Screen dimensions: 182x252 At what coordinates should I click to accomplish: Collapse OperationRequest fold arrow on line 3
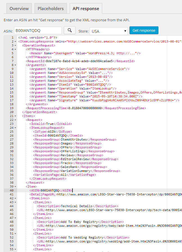point(15,45)
